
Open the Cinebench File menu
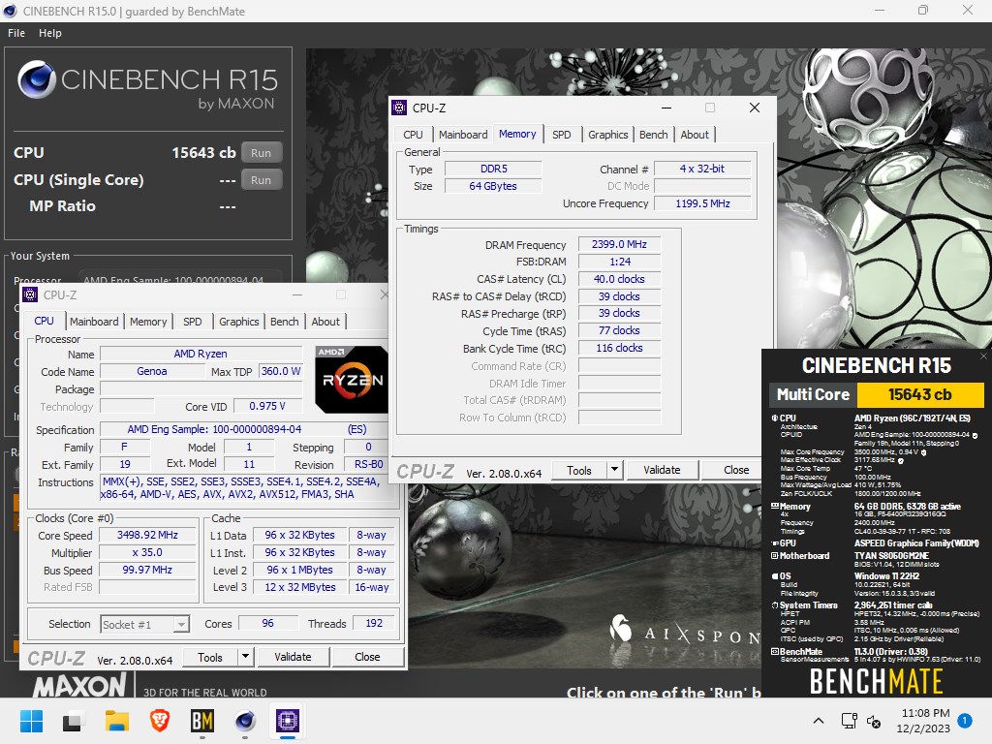coord(16,33)
